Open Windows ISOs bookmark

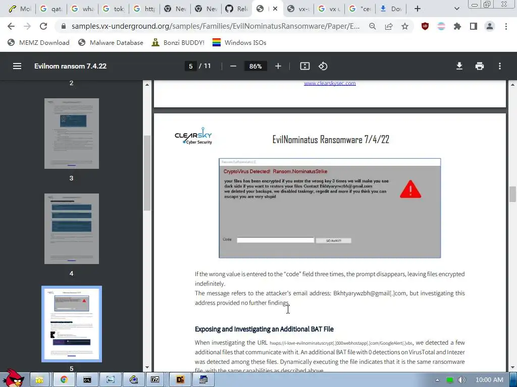pyautogui.click(x=239, y=42)
